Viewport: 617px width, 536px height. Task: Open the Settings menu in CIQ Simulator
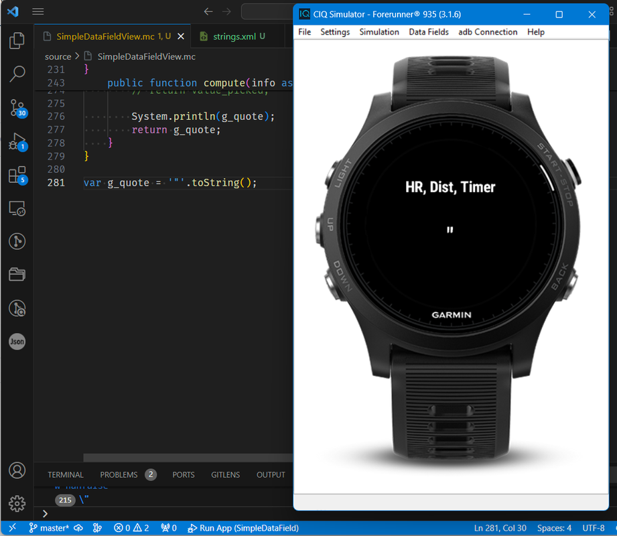click(335, 32)
